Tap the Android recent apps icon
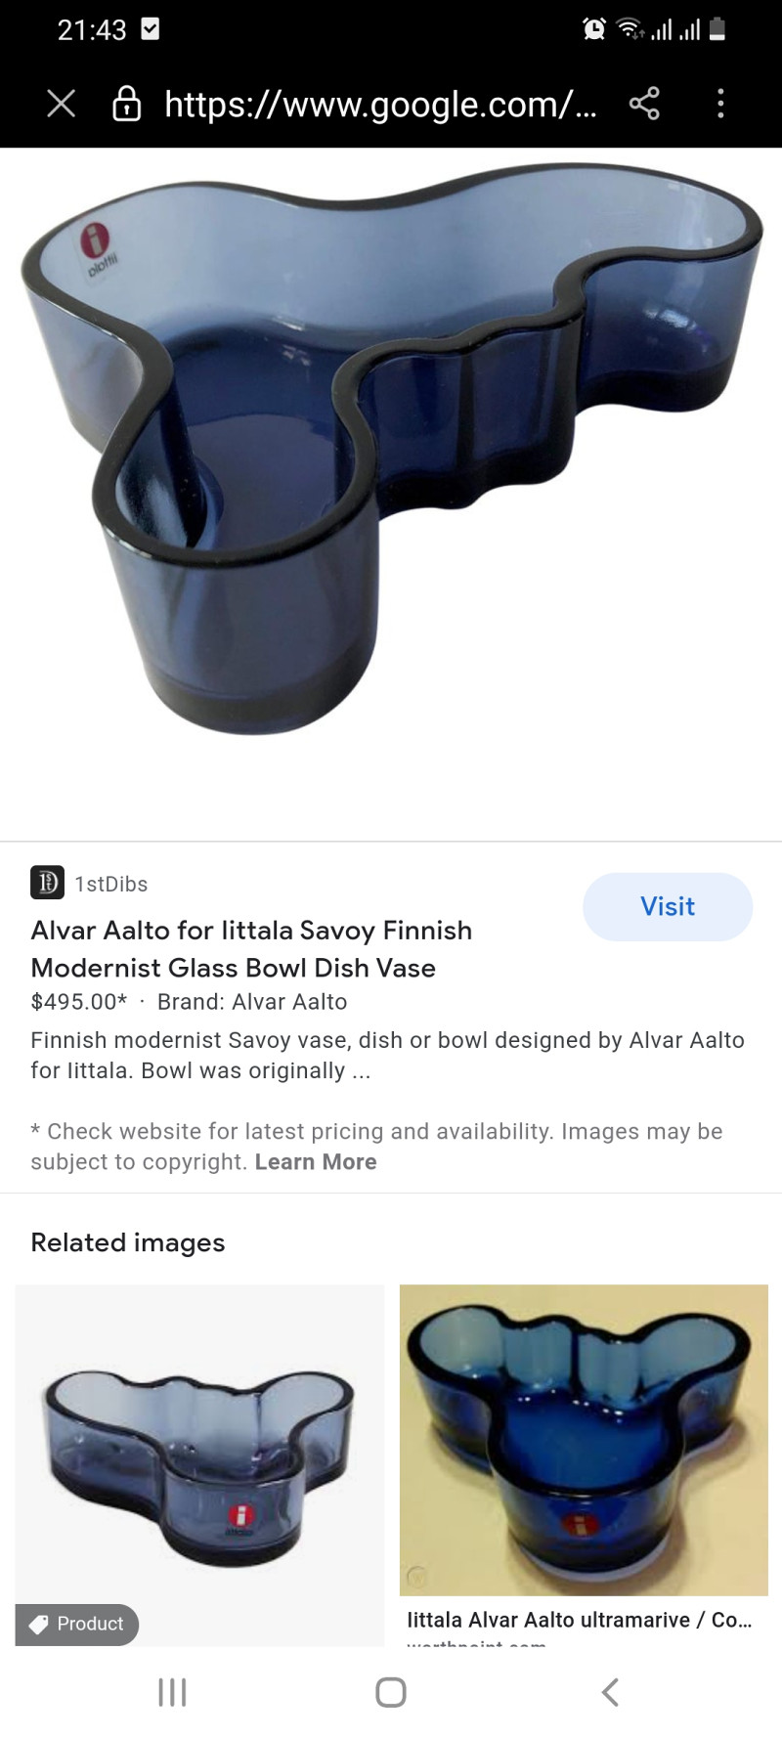Screen dimensions: 782x1738 pos(172,1692)
